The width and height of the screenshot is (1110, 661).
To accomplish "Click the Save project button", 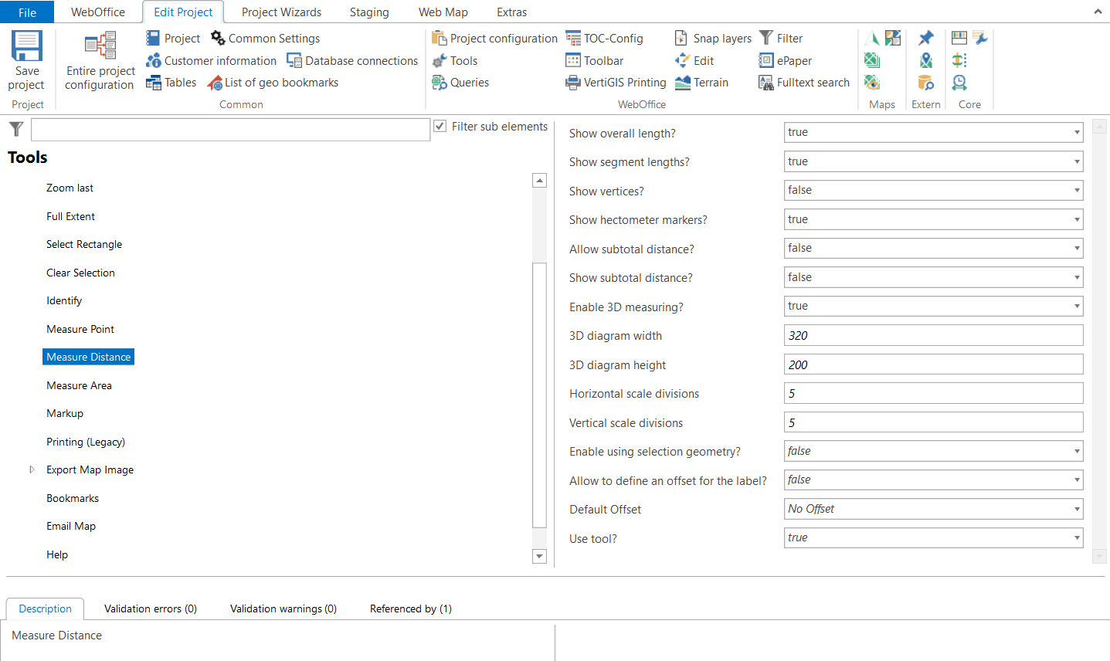I will 26,62.
